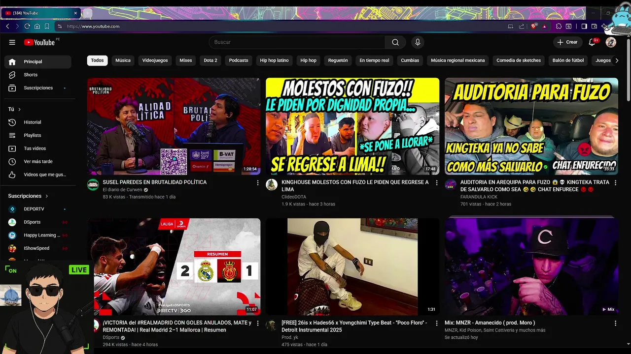This screenshot has width=631, height=354.
Task: Open the liked videos thumbs-up sidebar icon
Action: (x=12, y=175)
